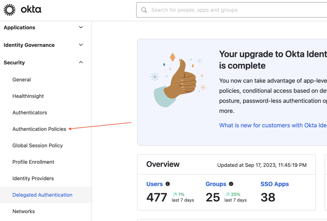Open HealthInsight from the Security menu
327x221 pixels.
point(28,96)
